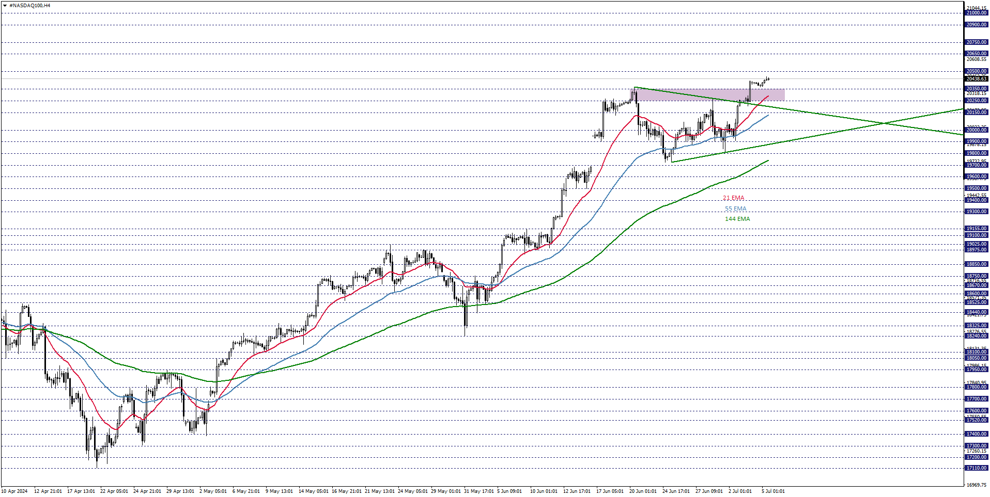
Task: Click the 2 May 05:01 time label
Action: [x=213, y=491]
